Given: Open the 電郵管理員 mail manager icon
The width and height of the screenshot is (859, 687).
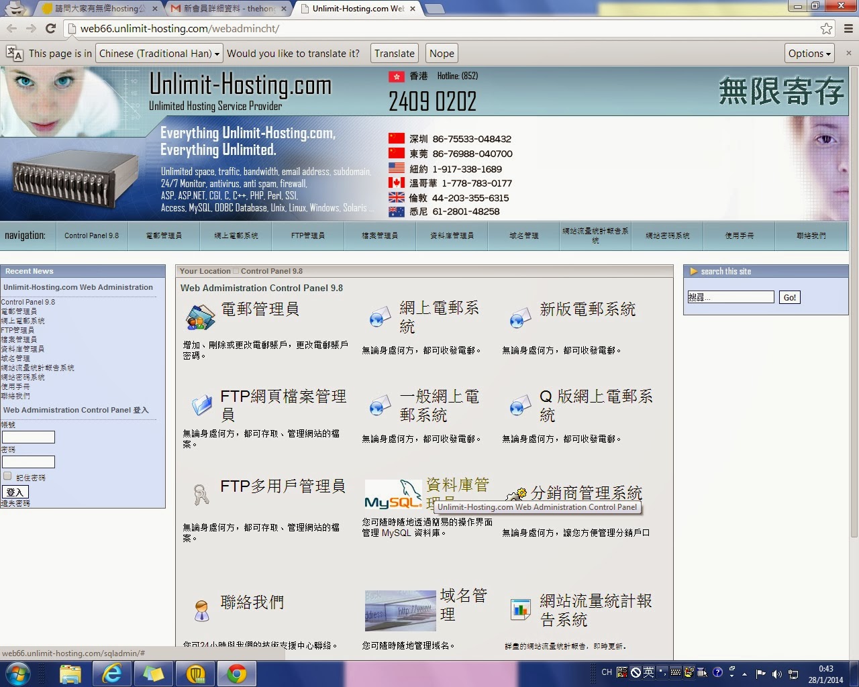Looking at the screenshot, I should (200, 317).
